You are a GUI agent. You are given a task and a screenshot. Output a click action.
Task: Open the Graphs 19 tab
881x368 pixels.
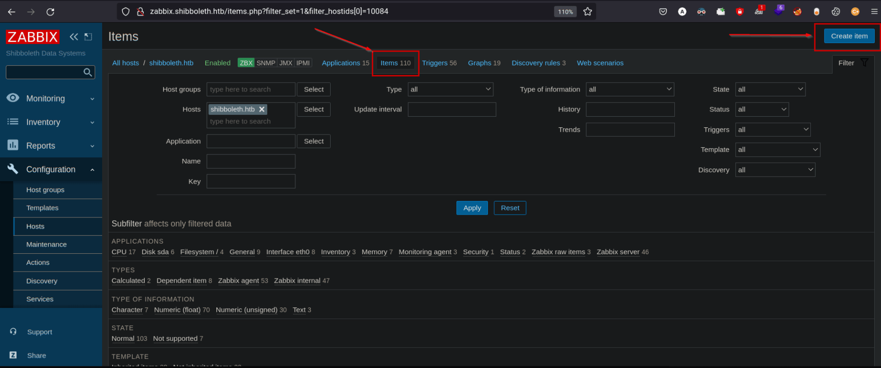pos(484,63)
